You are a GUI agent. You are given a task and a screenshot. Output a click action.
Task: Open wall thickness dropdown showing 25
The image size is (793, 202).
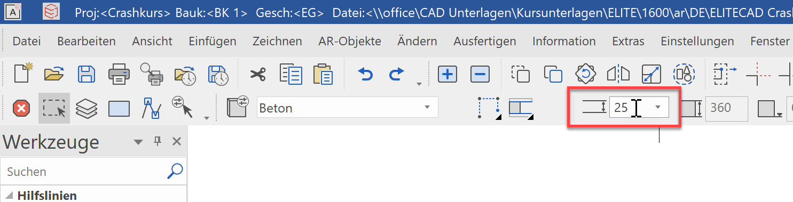[x=658, y=107]
